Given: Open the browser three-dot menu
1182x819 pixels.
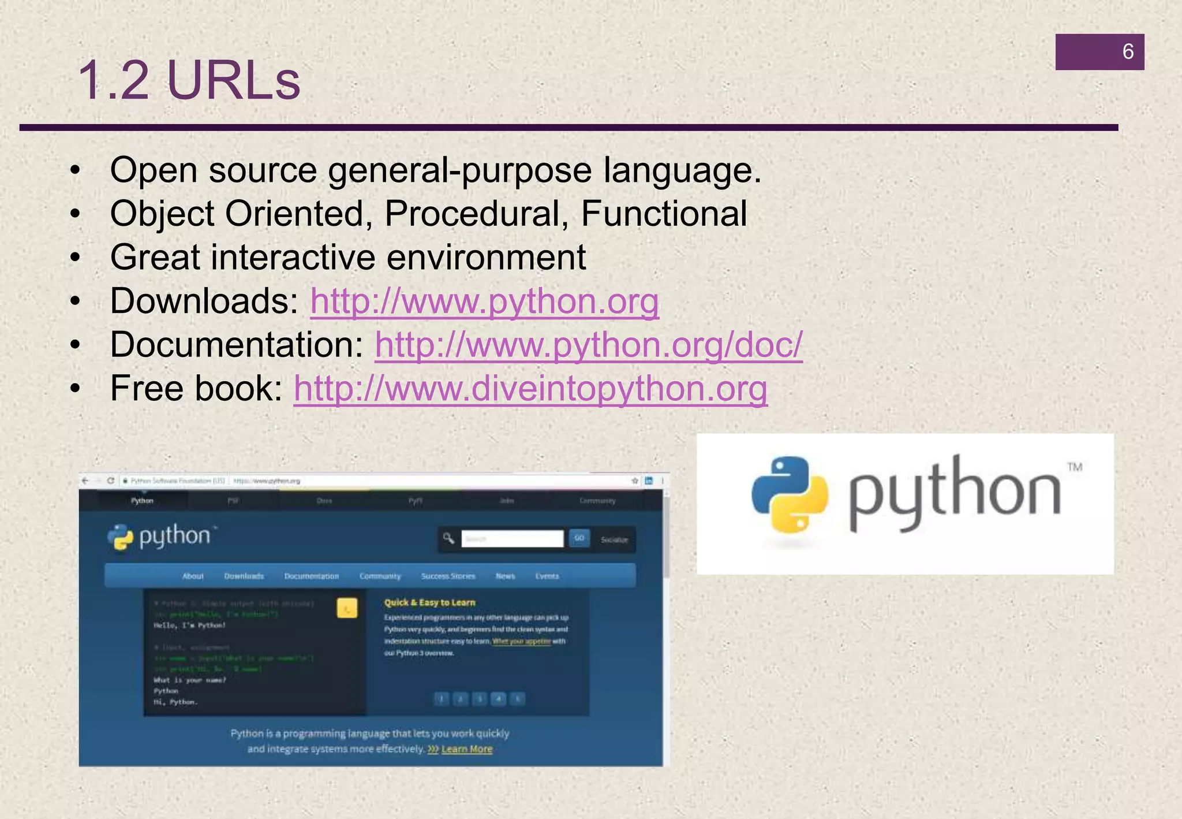Looking at the screenshot, I should coord(663,481).
